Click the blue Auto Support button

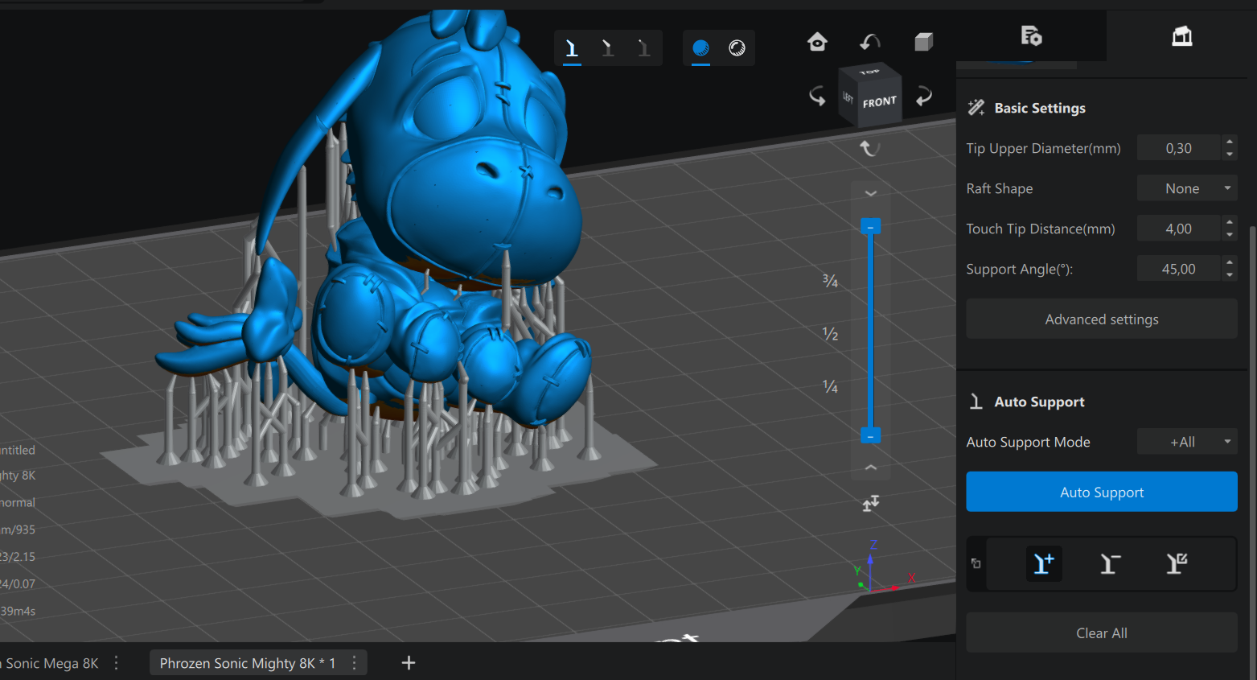1102,492
